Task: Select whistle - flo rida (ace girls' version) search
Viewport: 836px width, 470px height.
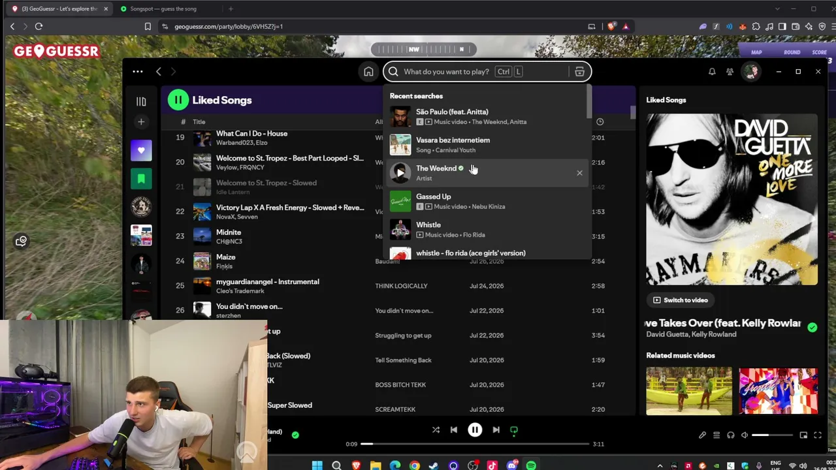Action: coord(487,253)
